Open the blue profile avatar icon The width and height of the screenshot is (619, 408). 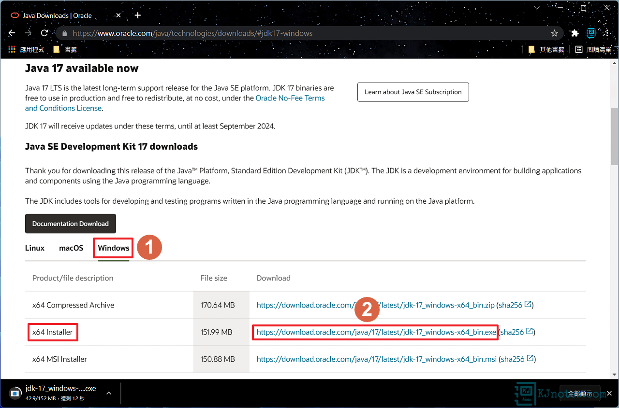[x=591, y=33]
